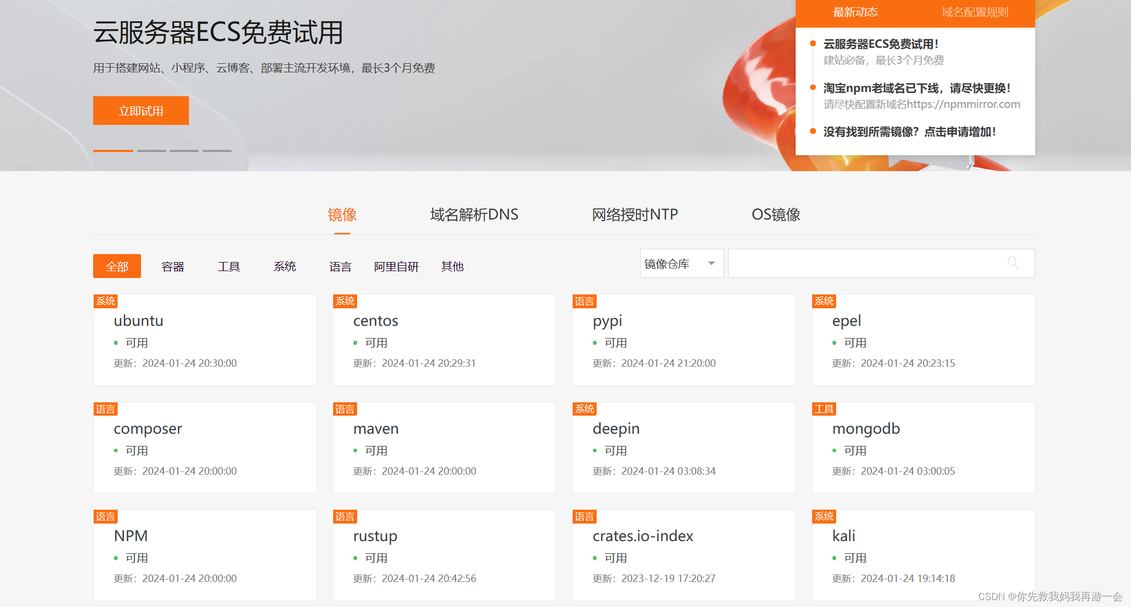1131x607 pixels.
Task: Click the 系统 tag on epel card
Action: [x=824, y=301]
